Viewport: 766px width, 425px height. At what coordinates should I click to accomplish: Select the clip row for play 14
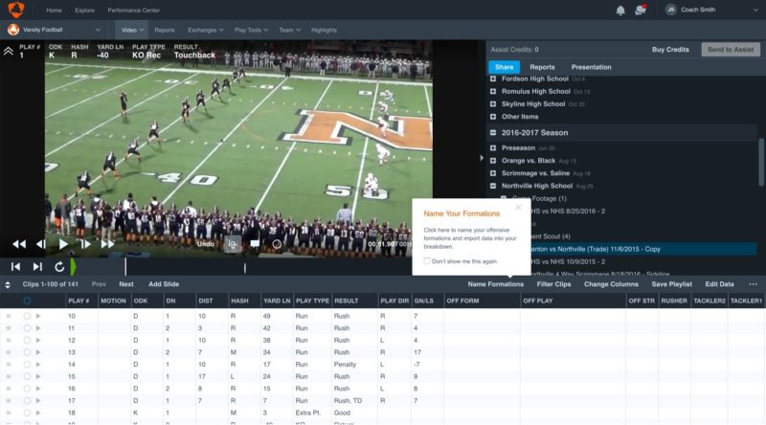(27, 365)
